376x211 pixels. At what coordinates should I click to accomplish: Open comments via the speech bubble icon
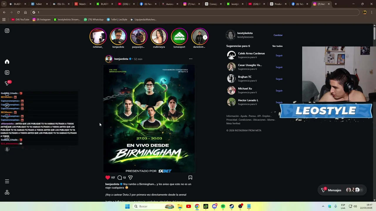coord(120,178)
